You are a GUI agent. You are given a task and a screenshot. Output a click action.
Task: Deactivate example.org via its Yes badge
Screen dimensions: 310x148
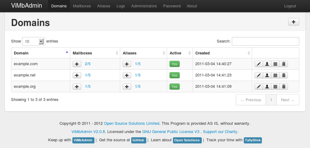[x=174, y=87]
